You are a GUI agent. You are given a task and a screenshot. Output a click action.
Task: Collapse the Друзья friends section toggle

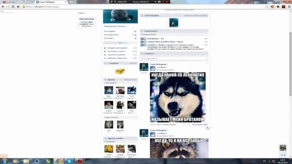pyautogui.click(x=105, y=80)
